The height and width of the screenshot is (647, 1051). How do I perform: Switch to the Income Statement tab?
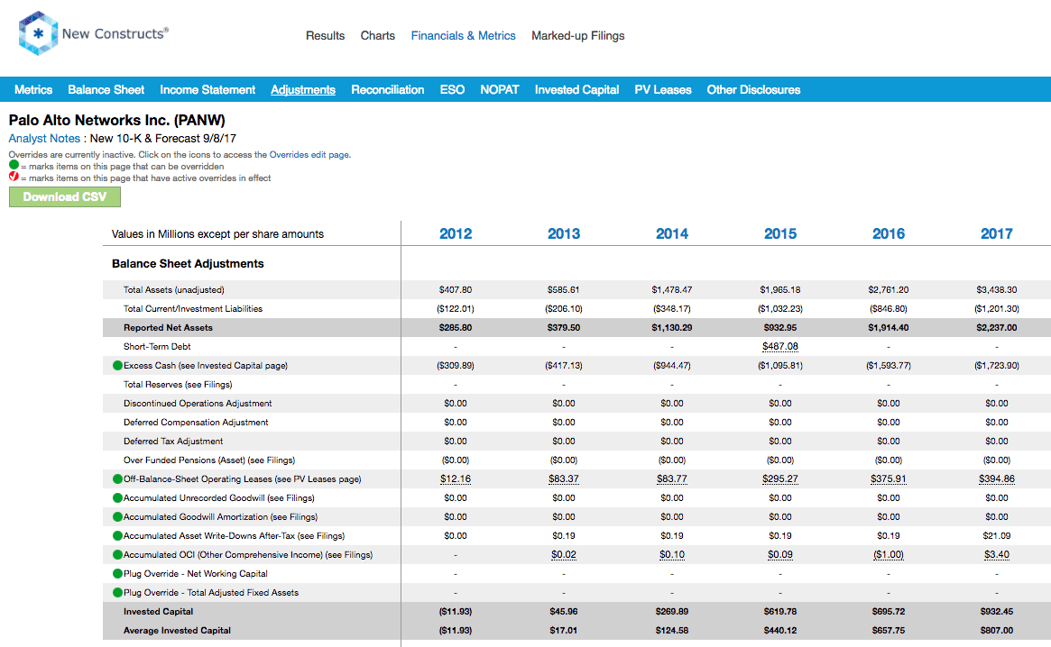[207, 90]
